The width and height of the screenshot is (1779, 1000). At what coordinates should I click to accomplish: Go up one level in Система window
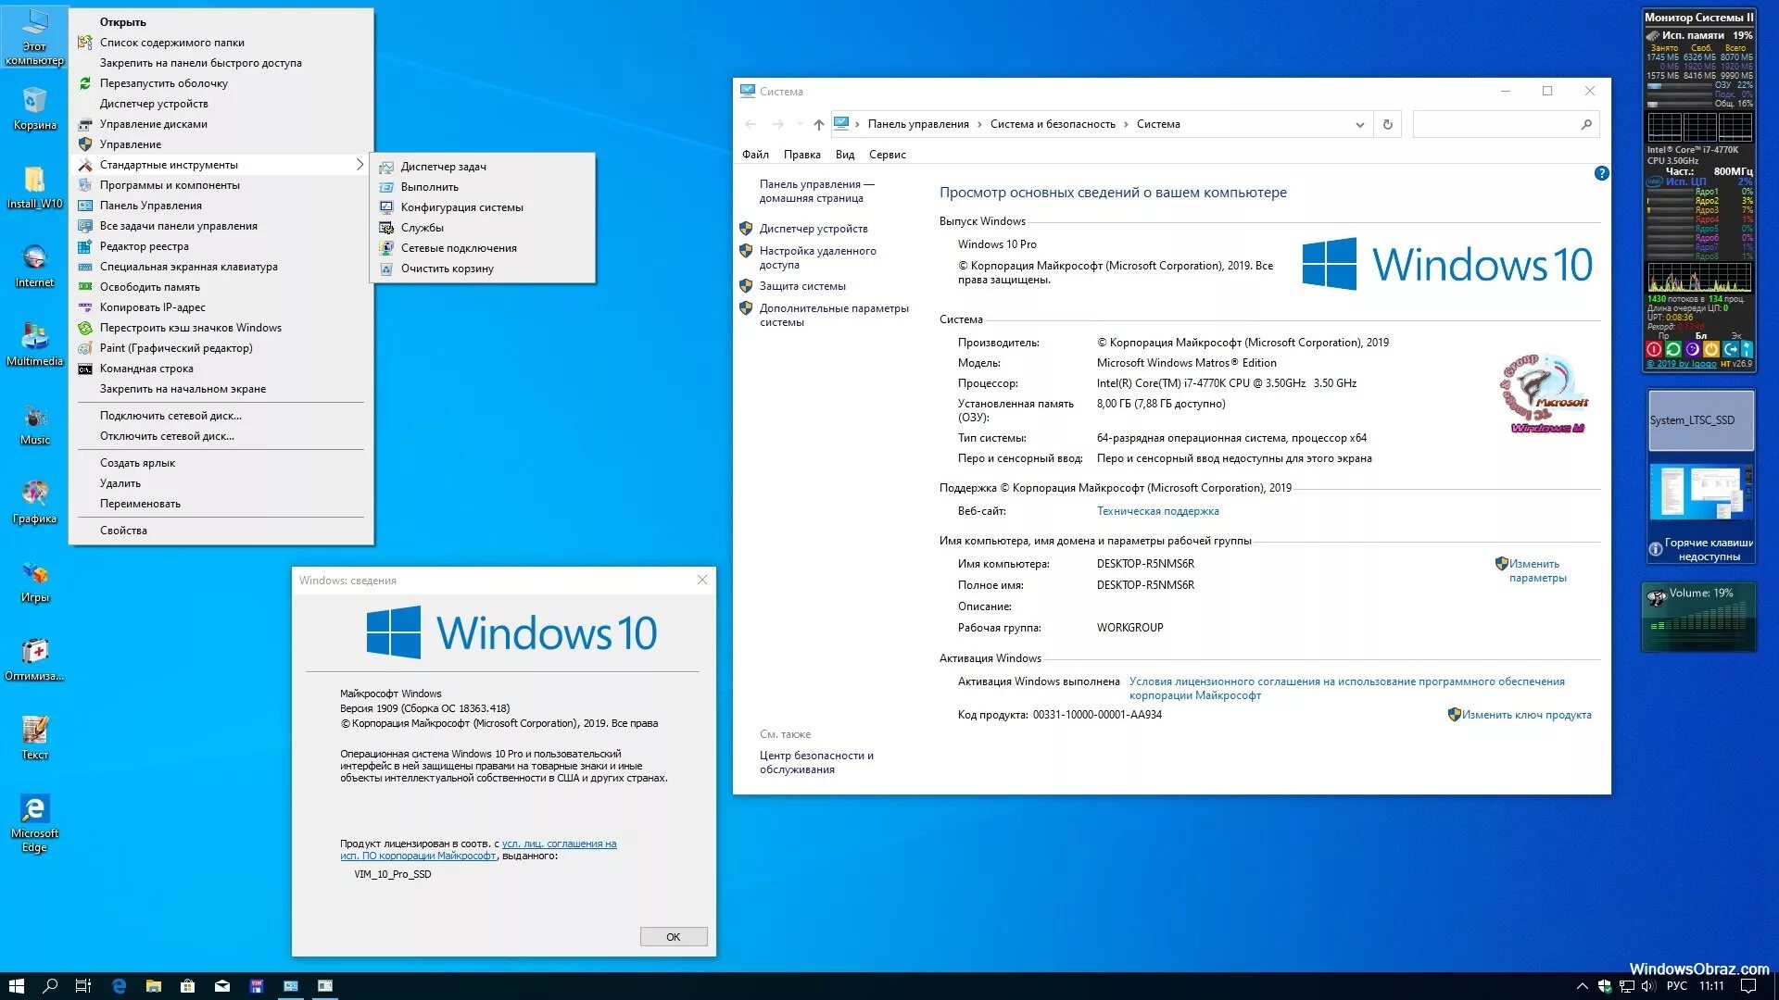(x=818, y=124)
